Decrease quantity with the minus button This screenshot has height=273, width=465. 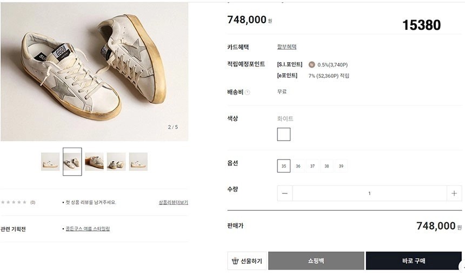point(285,194)
